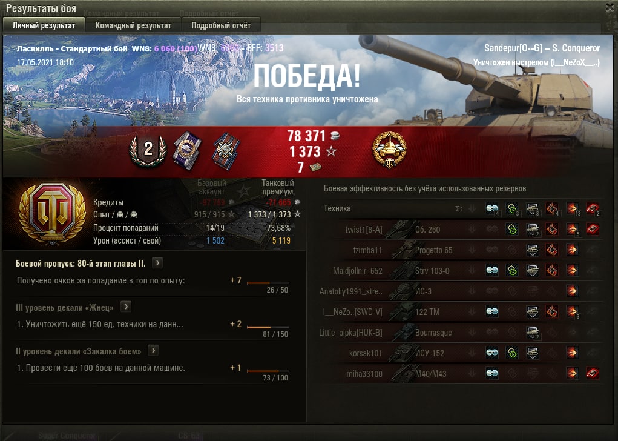Click the kill icon in the M40/M43 row
The width and height of the screenshot is (618, 441).
pyautogui.click(x=593, y=373)
